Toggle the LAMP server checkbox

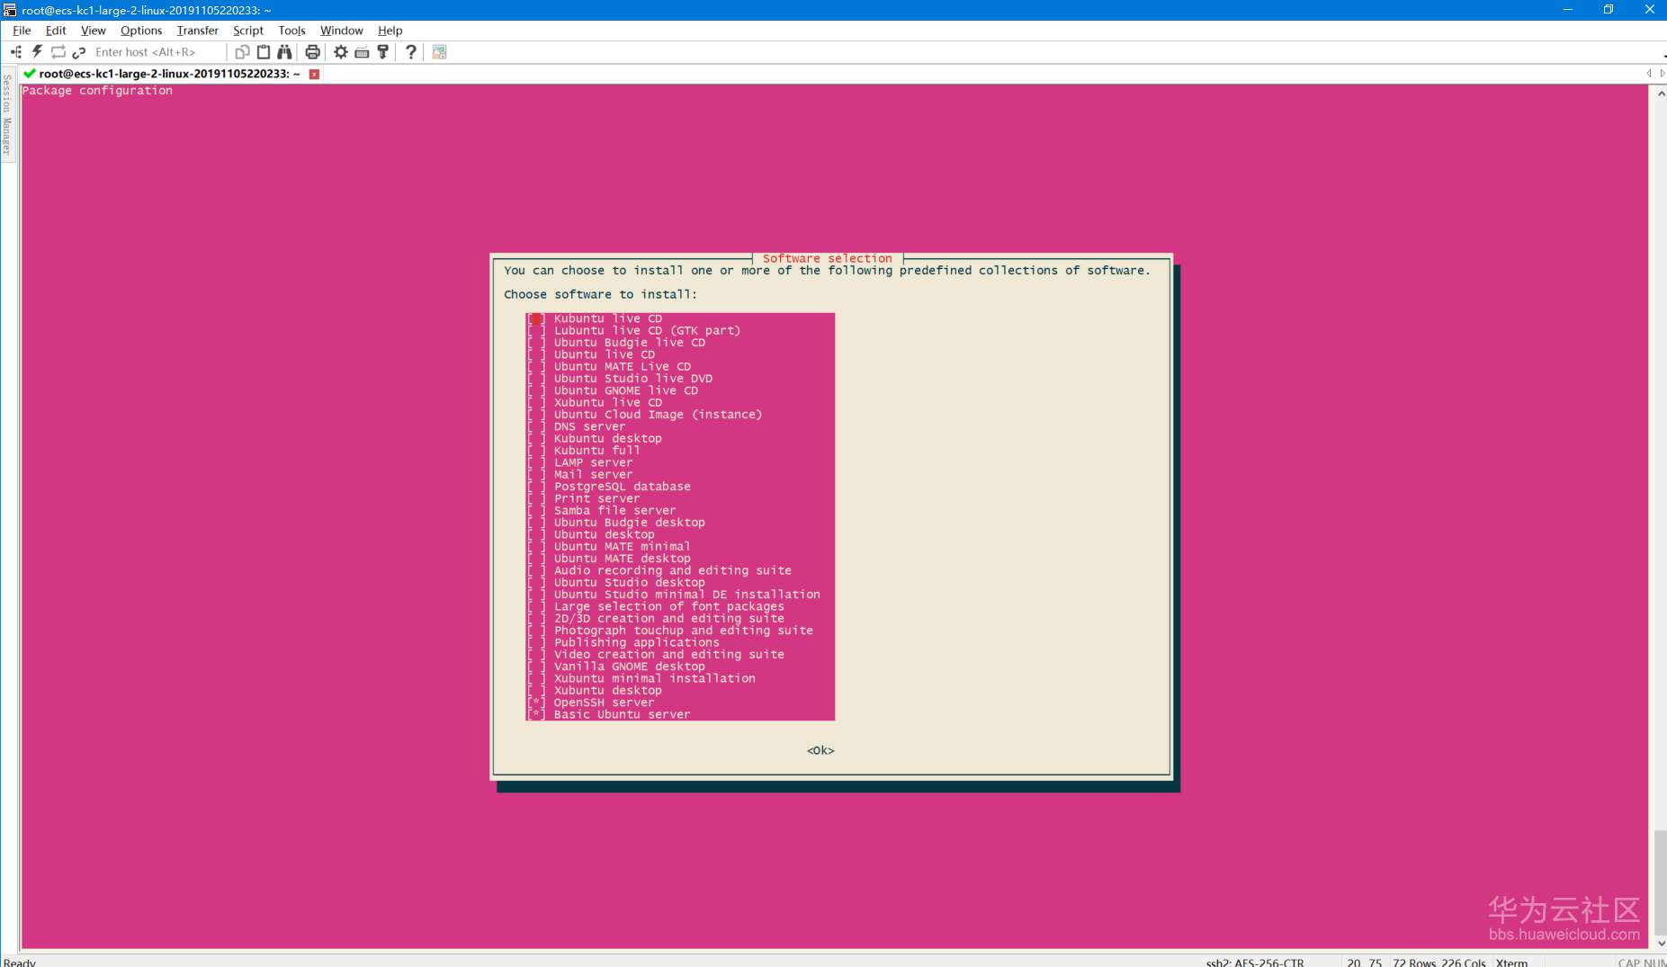(536, 462)
